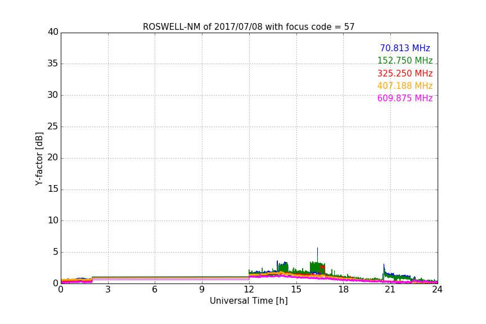
Task: Click the y-axis tick label 35
Action: 53,64
